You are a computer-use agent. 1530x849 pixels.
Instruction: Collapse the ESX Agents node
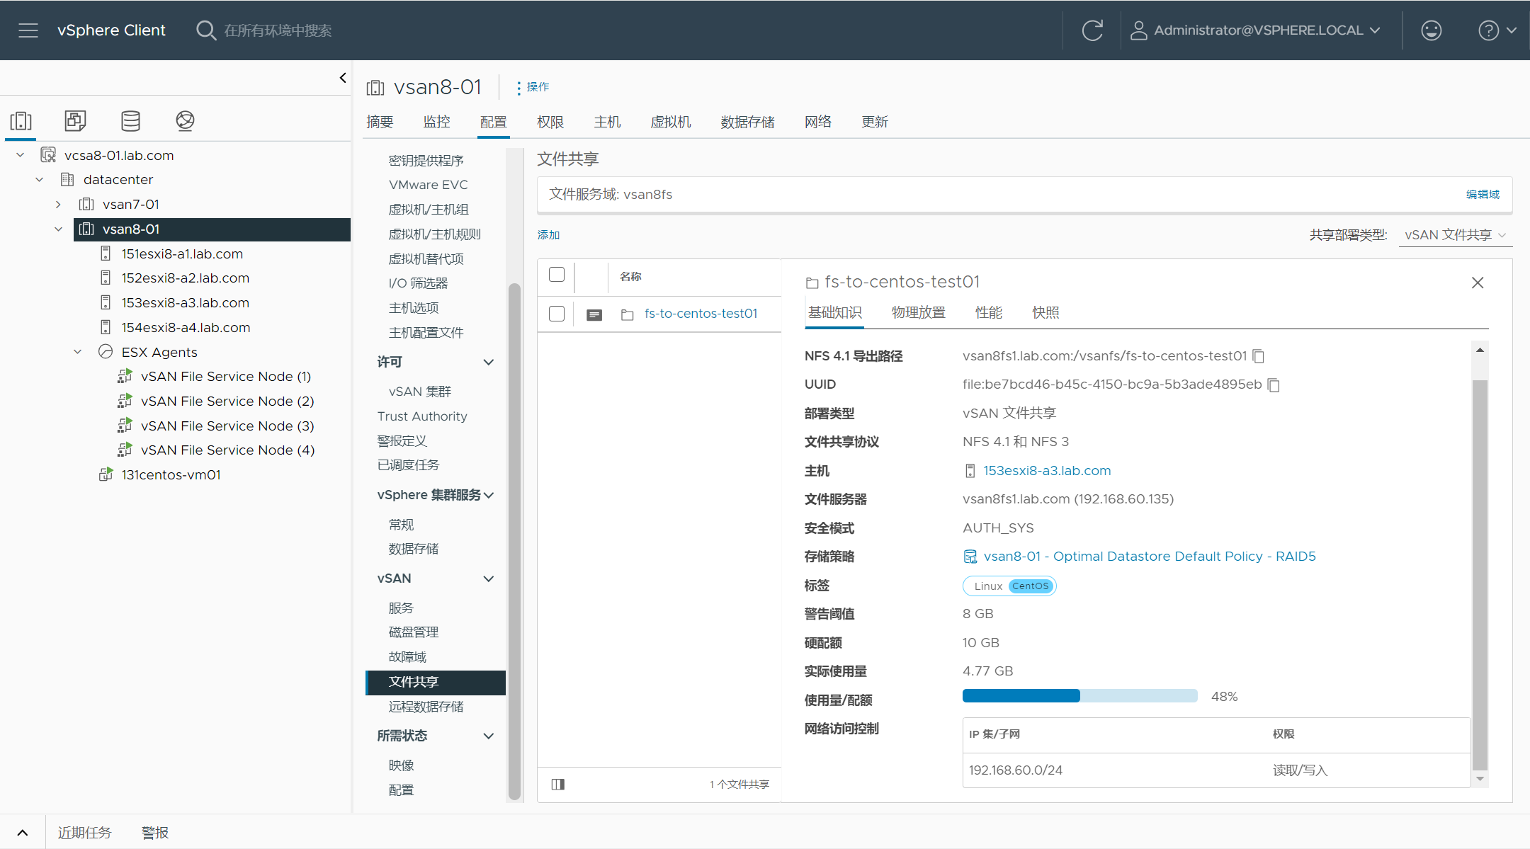[78, 352]
